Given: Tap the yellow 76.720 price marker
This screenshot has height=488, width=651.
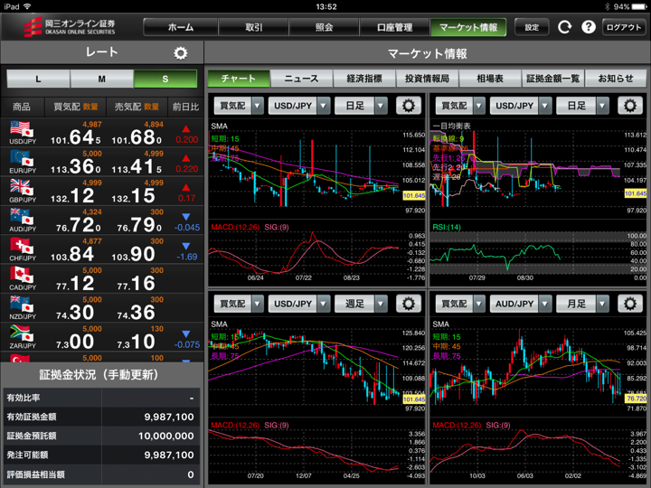Looking at the screenshot, I should 636,398.
